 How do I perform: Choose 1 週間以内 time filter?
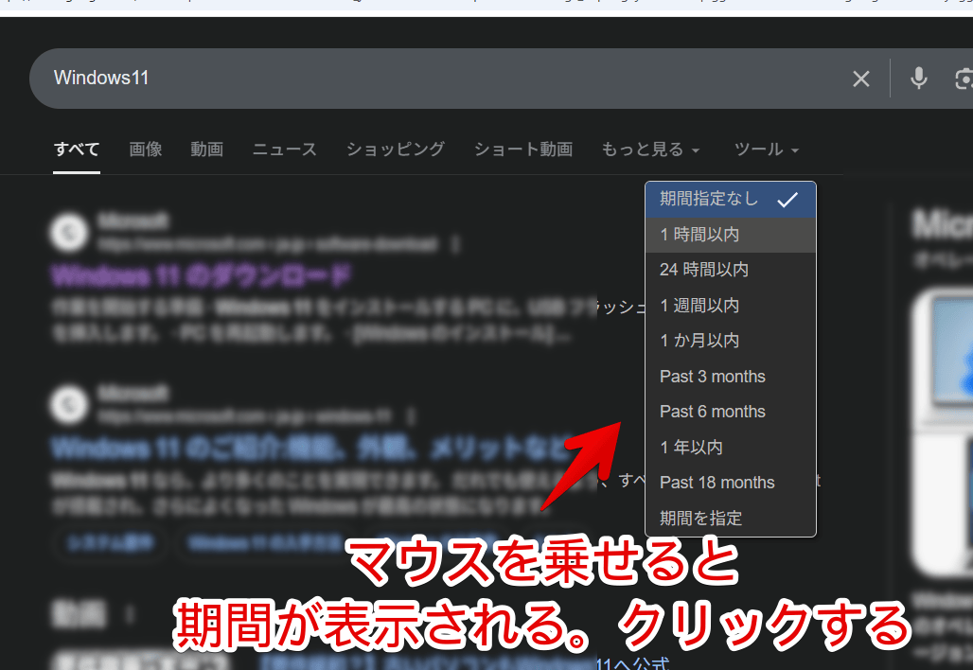(731, 306)
